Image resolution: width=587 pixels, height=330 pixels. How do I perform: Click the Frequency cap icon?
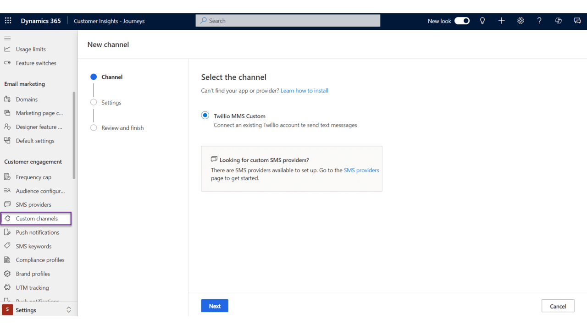[7, 177]
